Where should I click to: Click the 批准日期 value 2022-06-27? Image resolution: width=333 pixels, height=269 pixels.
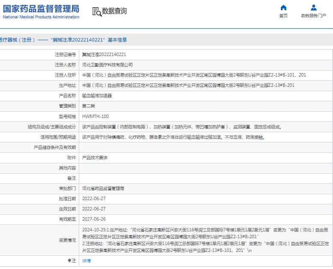94,199
